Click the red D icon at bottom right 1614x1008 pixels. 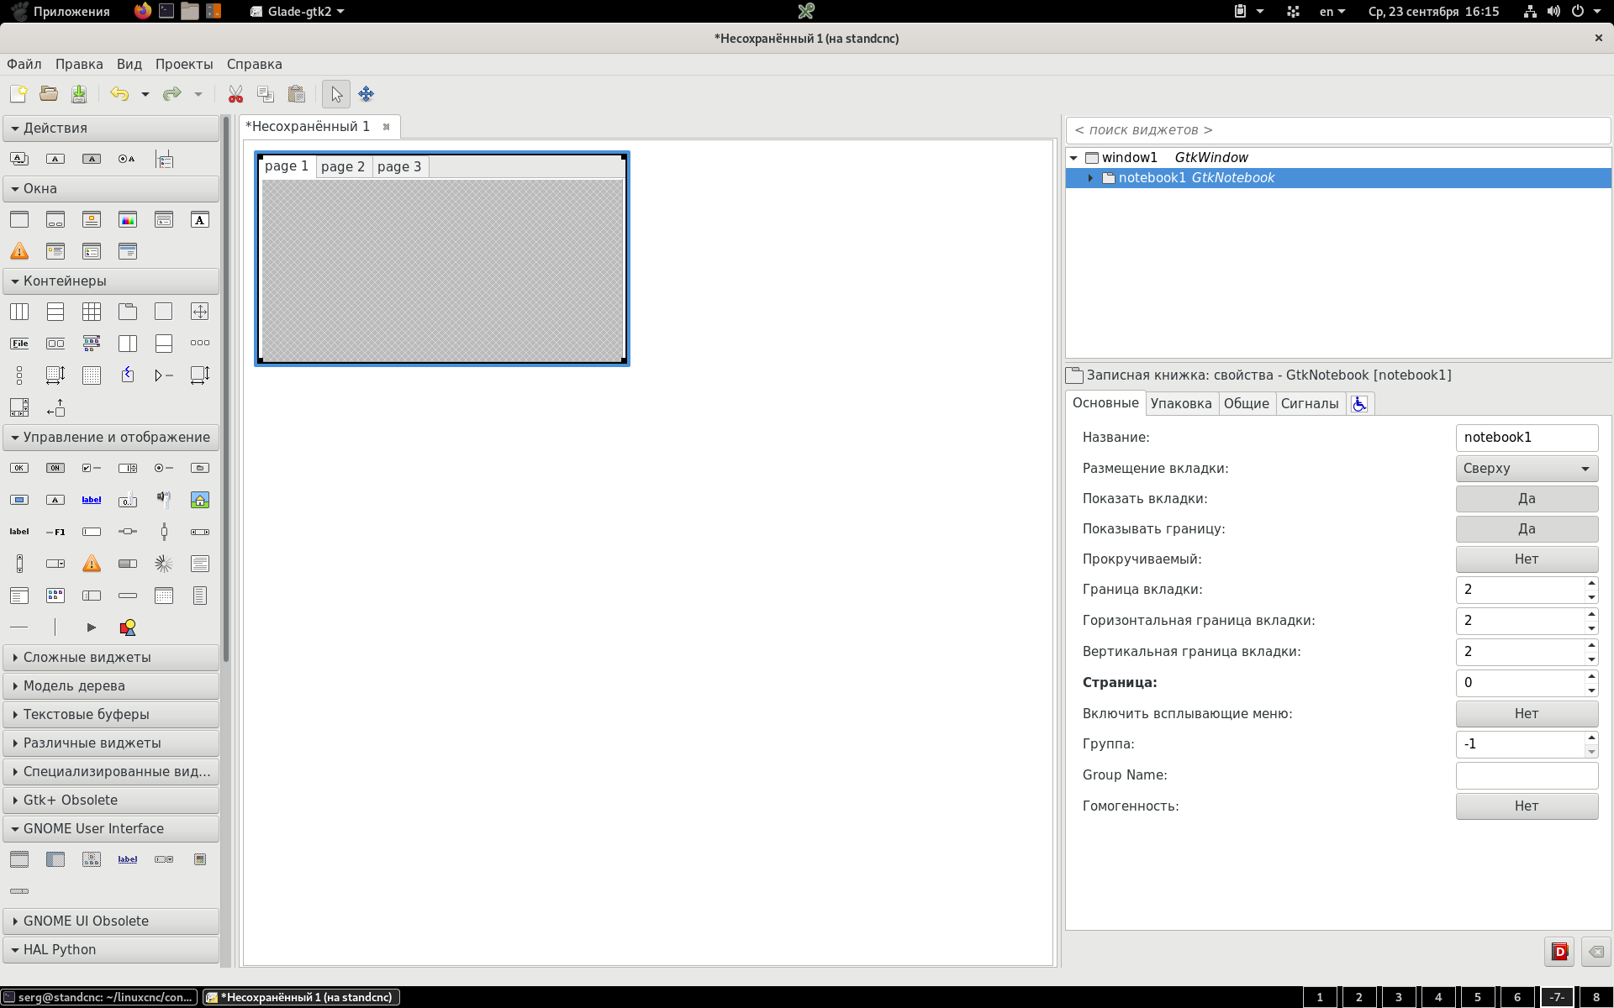(x=1559, y=951)
